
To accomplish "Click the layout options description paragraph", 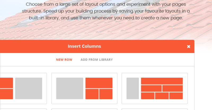I will (106, 11).
